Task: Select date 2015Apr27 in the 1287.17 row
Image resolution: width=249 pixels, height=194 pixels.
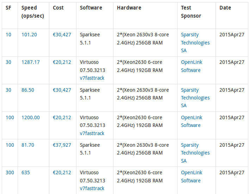Action: [232, 62]
